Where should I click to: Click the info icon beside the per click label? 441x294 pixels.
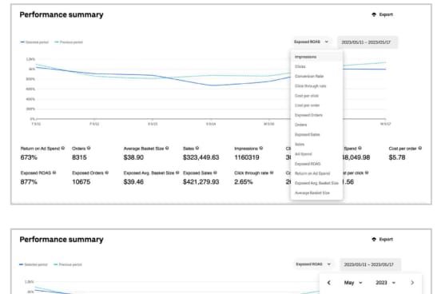coord(367,173)
